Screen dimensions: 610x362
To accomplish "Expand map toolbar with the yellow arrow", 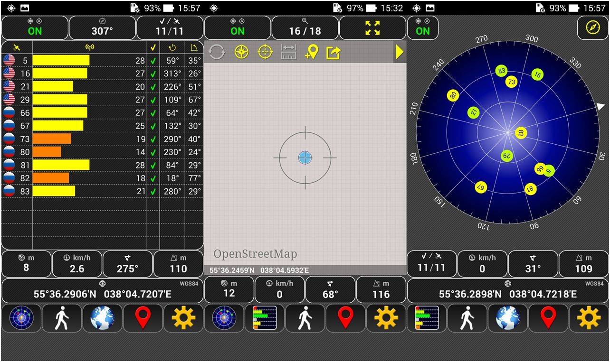I will tap(399, 52).
